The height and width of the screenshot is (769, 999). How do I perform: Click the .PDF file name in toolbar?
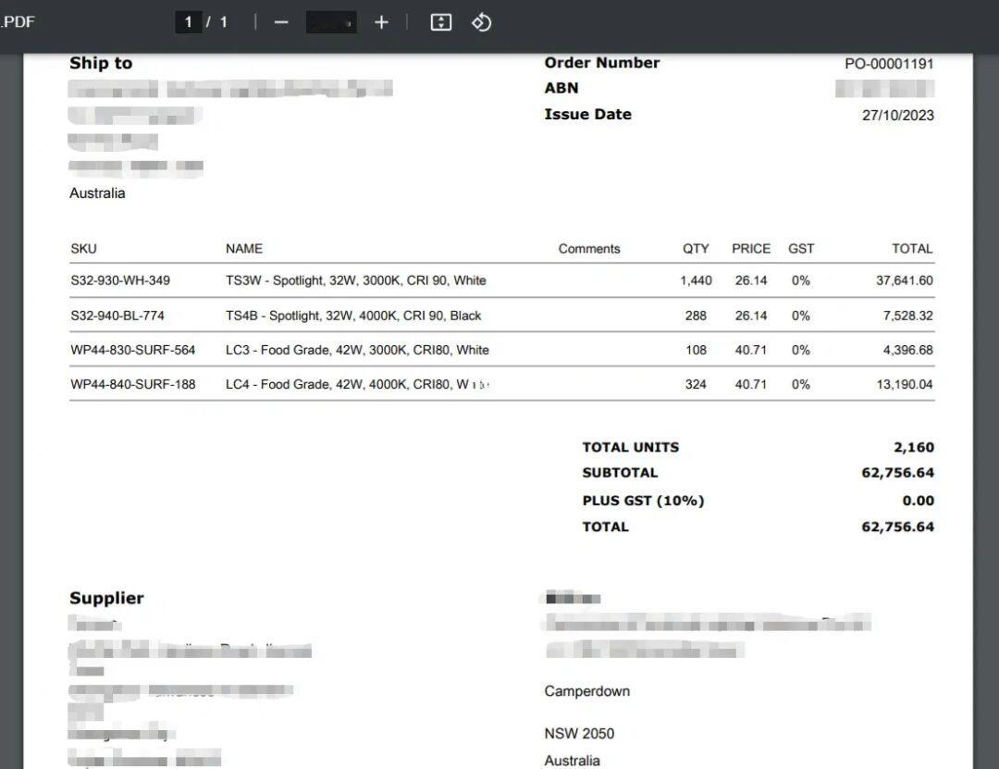pos(18,21)
